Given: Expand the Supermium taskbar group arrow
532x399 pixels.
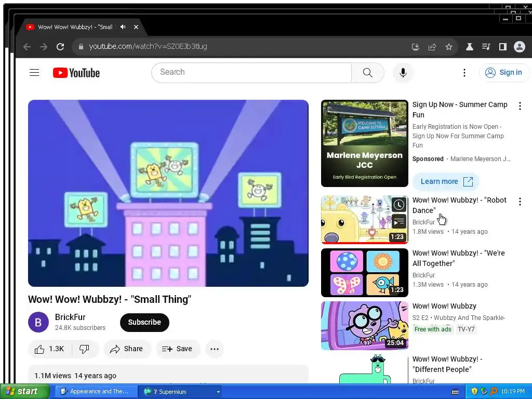Looking at the screenshot, I should [218, 392].
